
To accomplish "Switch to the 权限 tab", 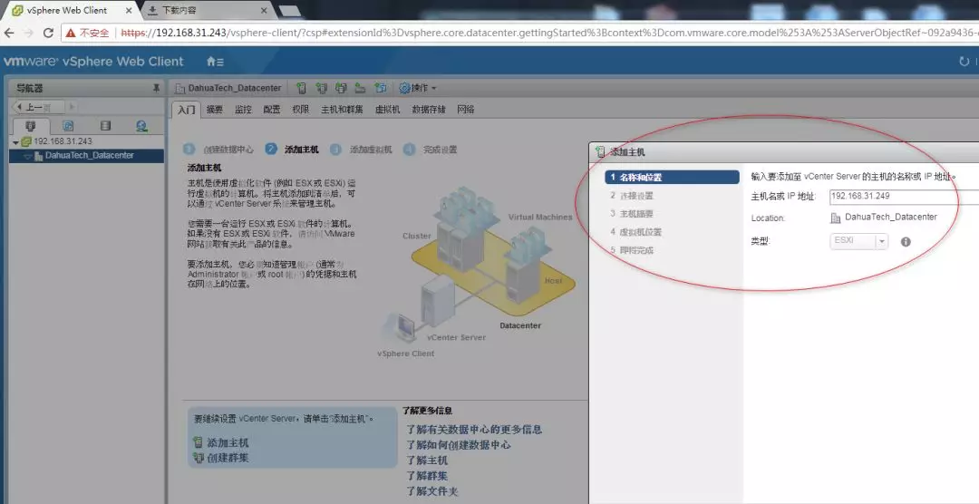I will pos(300,110).
